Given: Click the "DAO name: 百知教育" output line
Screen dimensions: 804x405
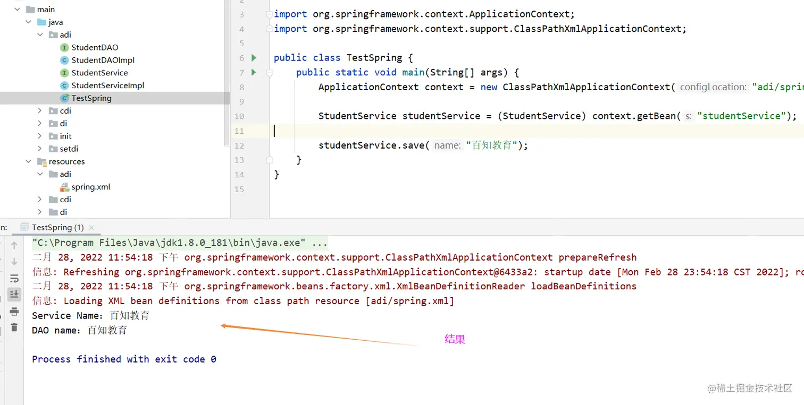Looking at the screenshot, I should 79,330.
